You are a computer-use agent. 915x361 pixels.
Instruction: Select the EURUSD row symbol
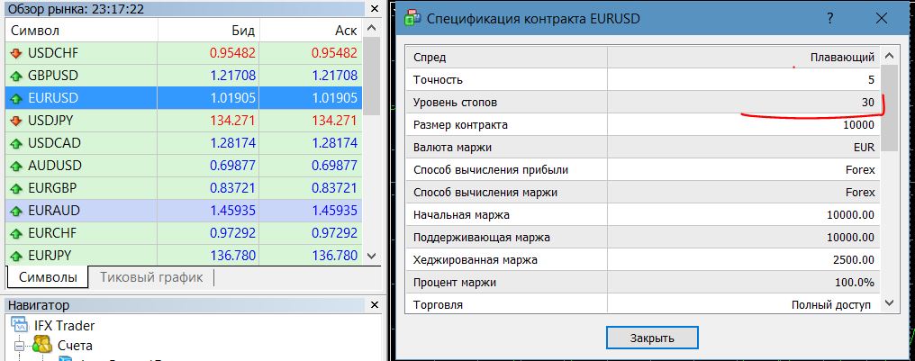(x=53, y=98)
